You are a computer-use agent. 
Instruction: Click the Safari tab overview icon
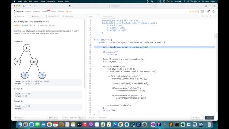(x=214, y=6)
